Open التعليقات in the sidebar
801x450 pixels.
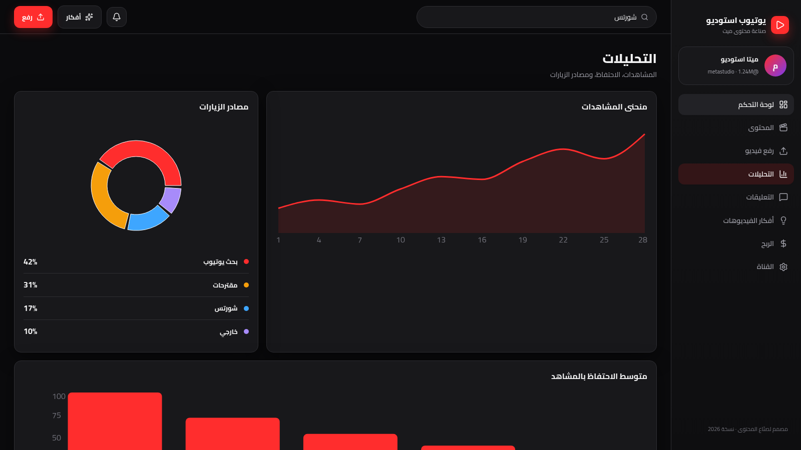click(x=736, y=197)
